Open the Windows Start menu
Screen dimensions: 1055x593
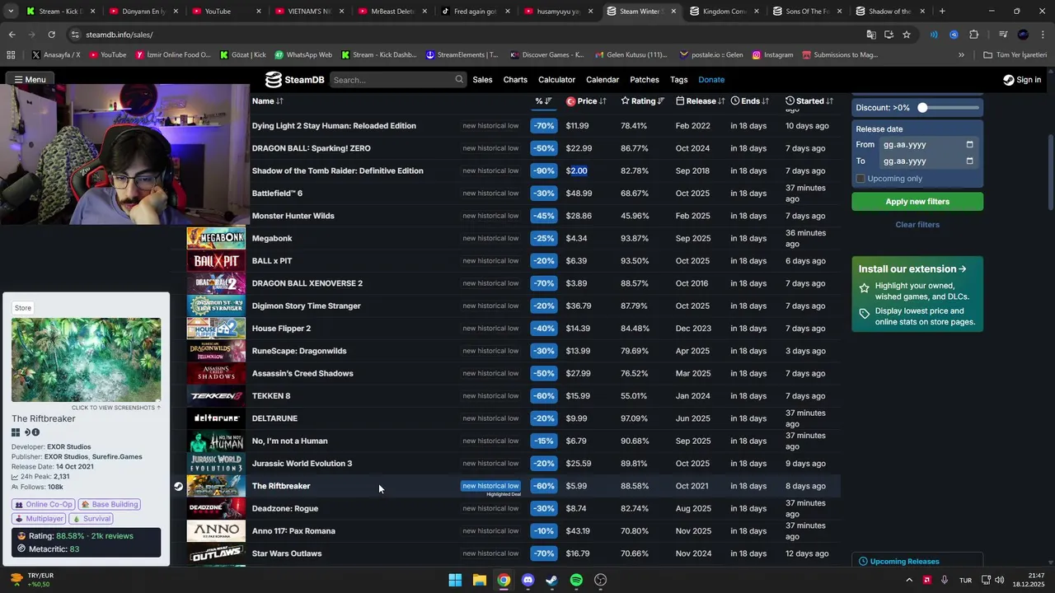click(x=455, y=580)
